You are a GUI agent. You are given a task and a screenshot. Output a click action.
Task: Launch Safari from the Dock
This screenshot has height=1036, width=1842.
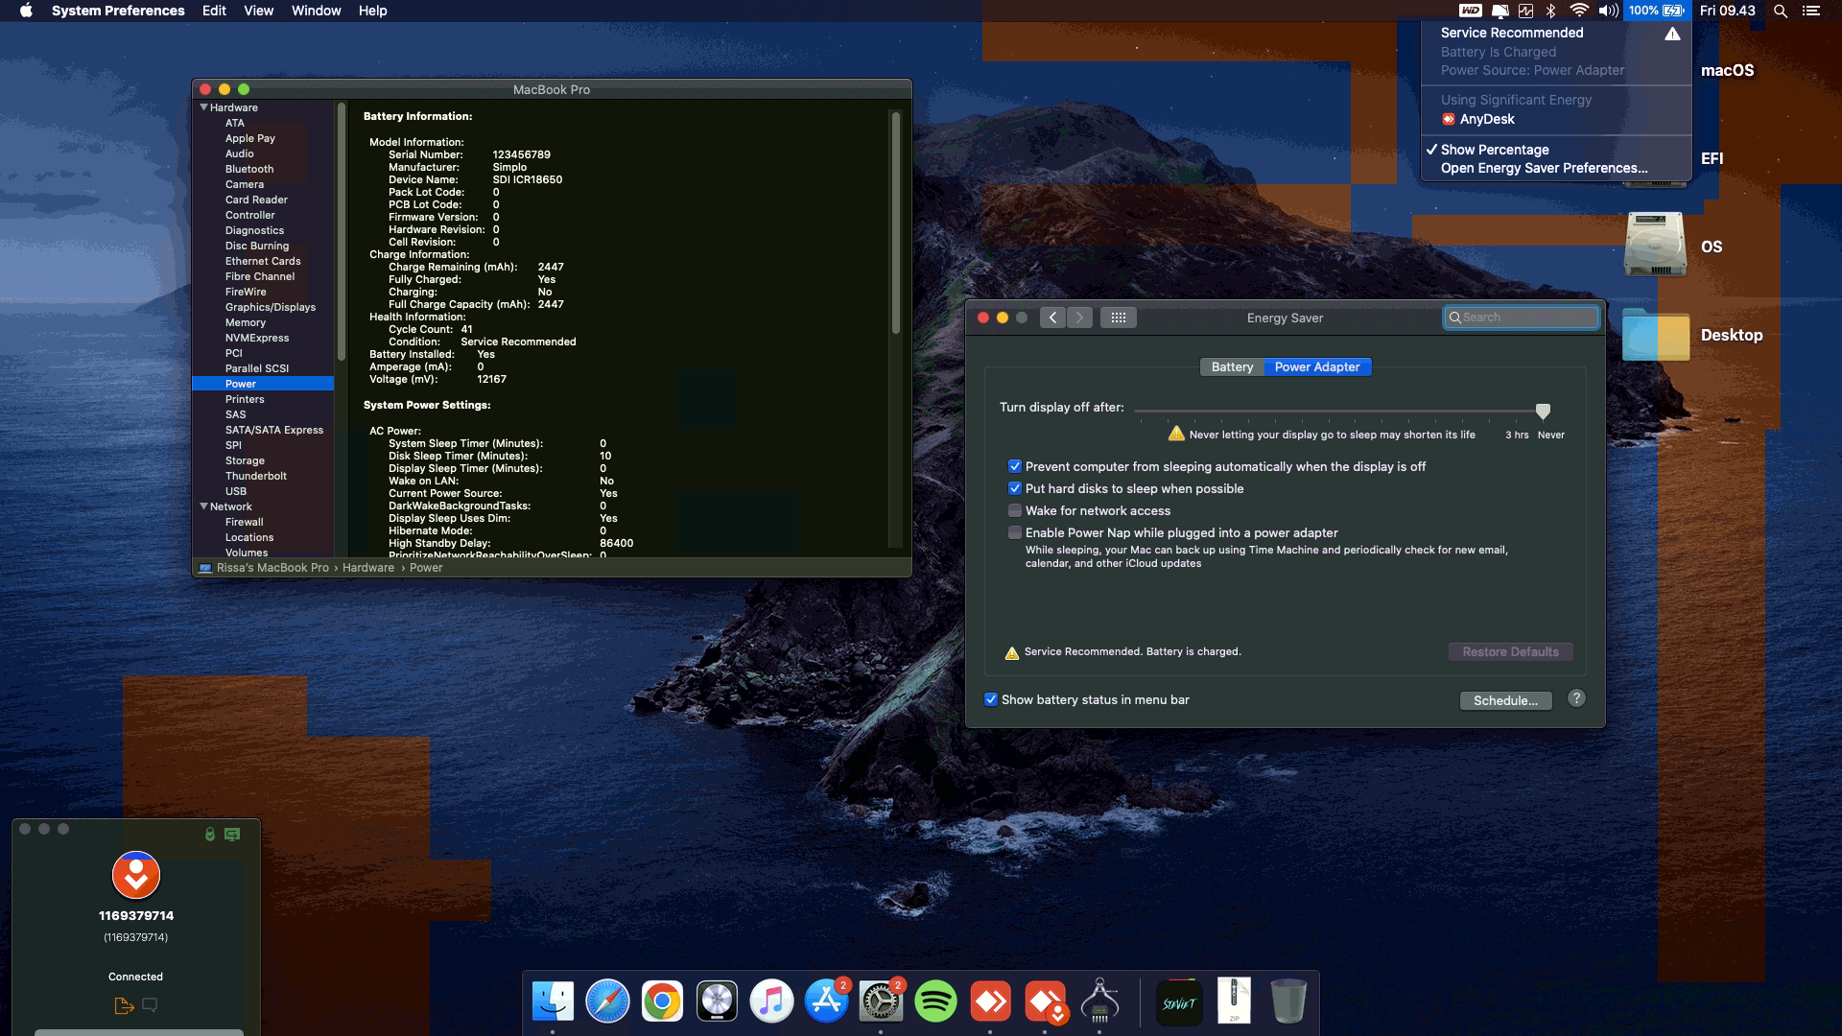607,1001
